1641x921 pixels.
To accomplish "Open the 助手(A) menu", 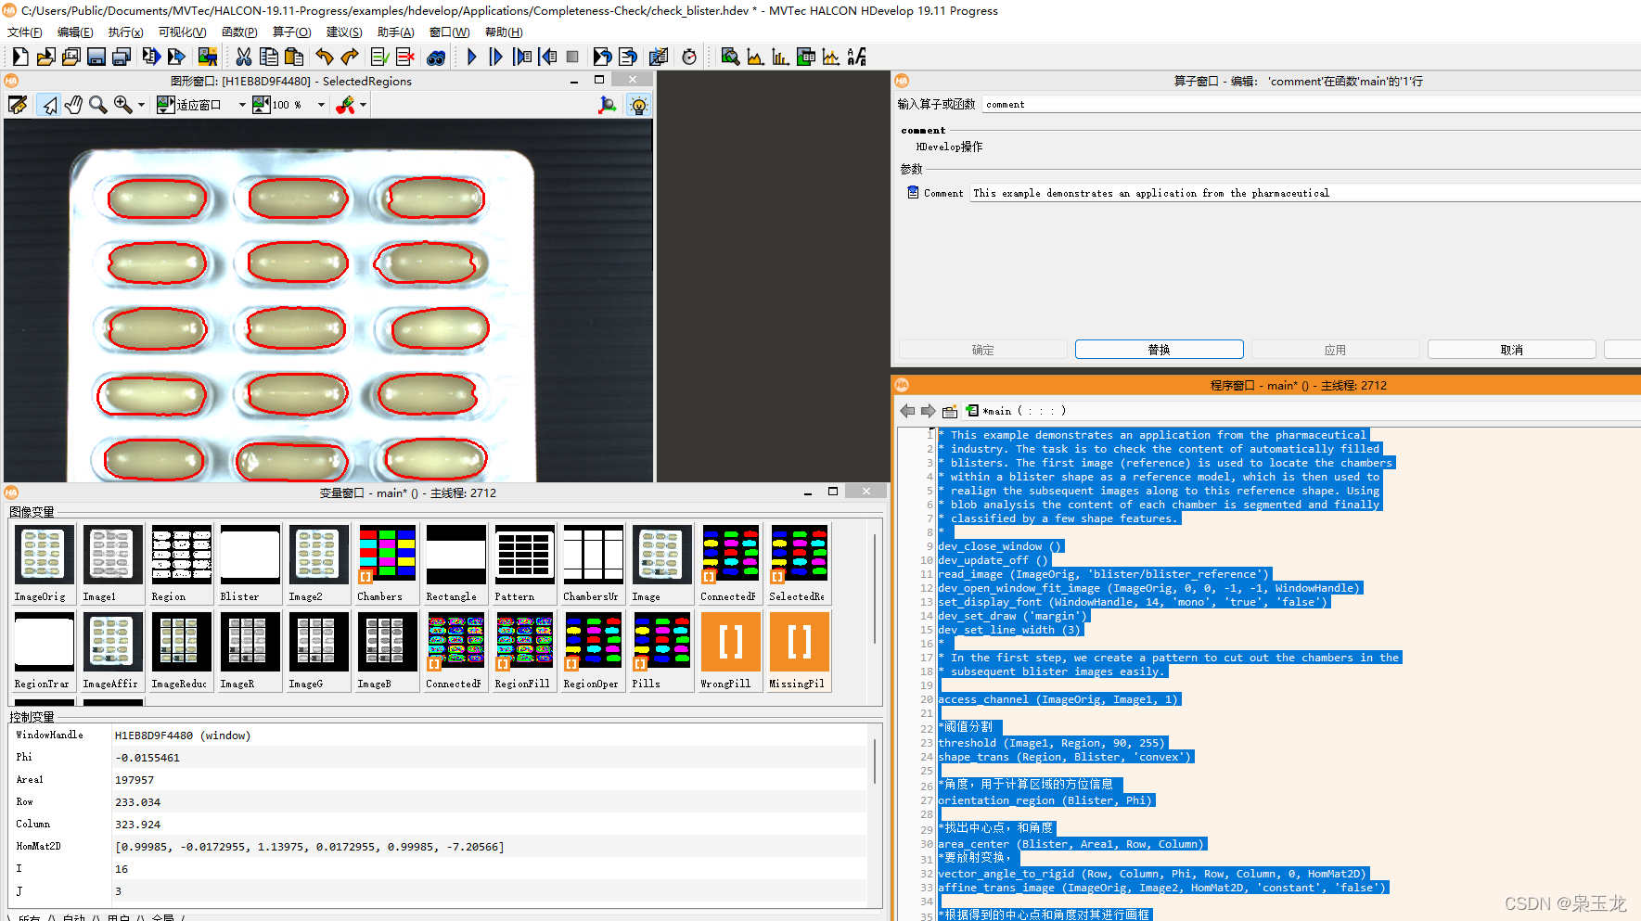I will (395, 32).
